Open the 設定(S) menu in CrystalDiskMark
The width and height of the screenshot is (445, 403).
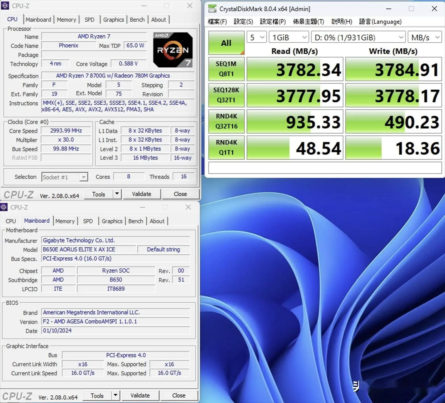[x=243, y=22]
